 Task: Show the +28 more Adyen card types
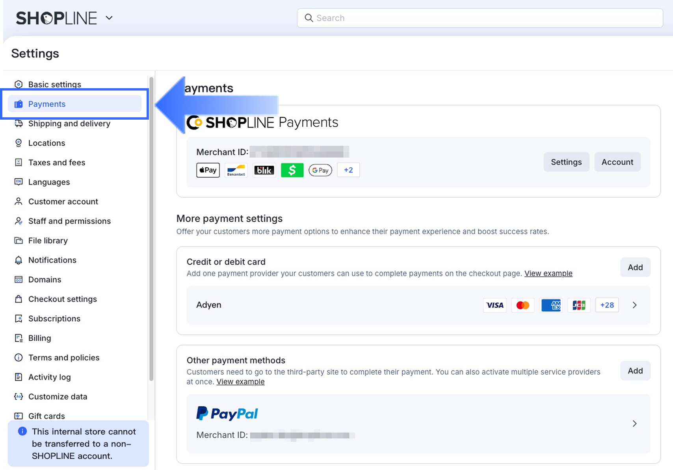click(x=607, y=305)
